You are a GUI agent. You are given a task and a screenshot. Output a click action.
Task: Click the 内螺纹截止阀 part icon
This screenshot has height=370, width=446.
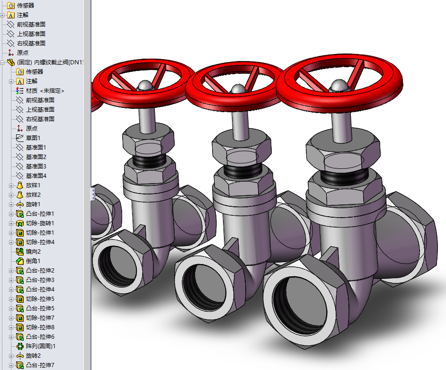point(11,62)
